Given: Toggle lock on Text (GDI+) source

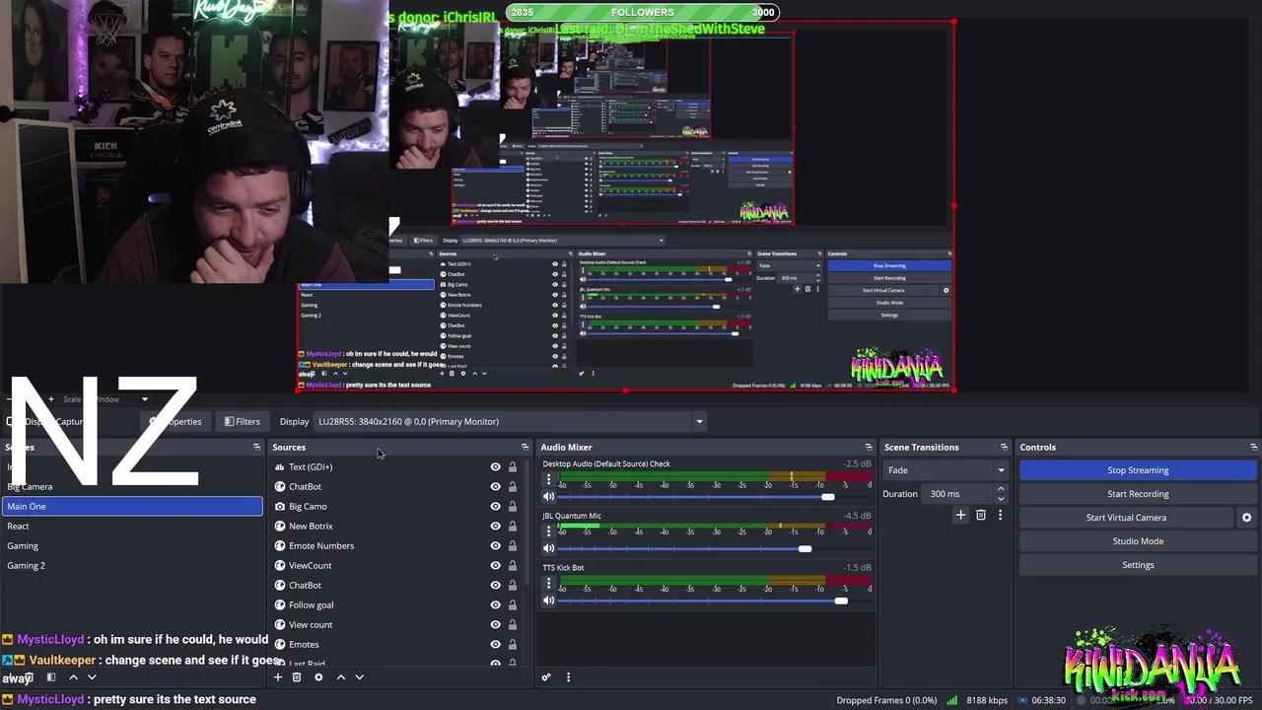Looking at the screenshot, I should (513, 467).
